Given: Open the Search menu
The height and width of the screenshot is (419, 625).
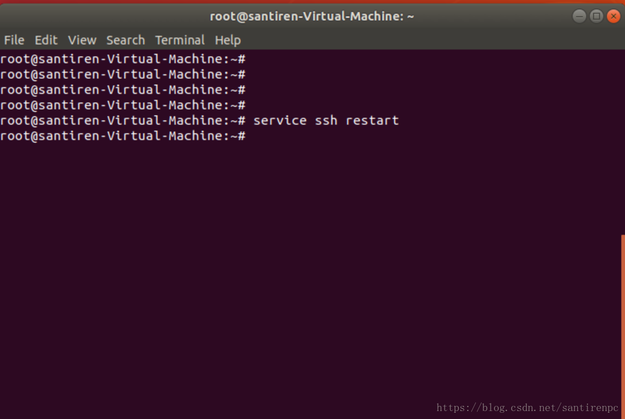Looking at the screenshot, I should 125,40.
